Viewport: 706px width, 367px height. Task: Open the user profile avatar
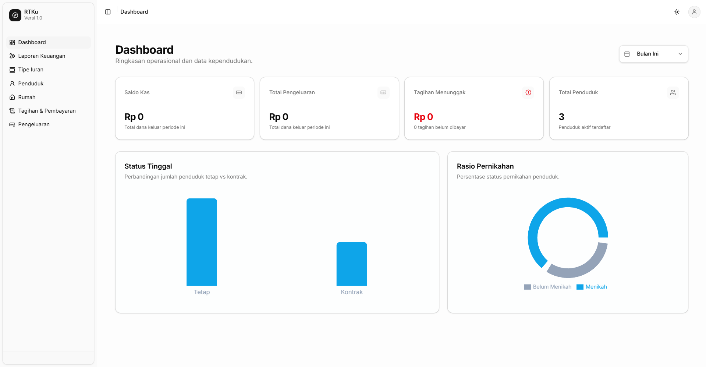point(694,12)
